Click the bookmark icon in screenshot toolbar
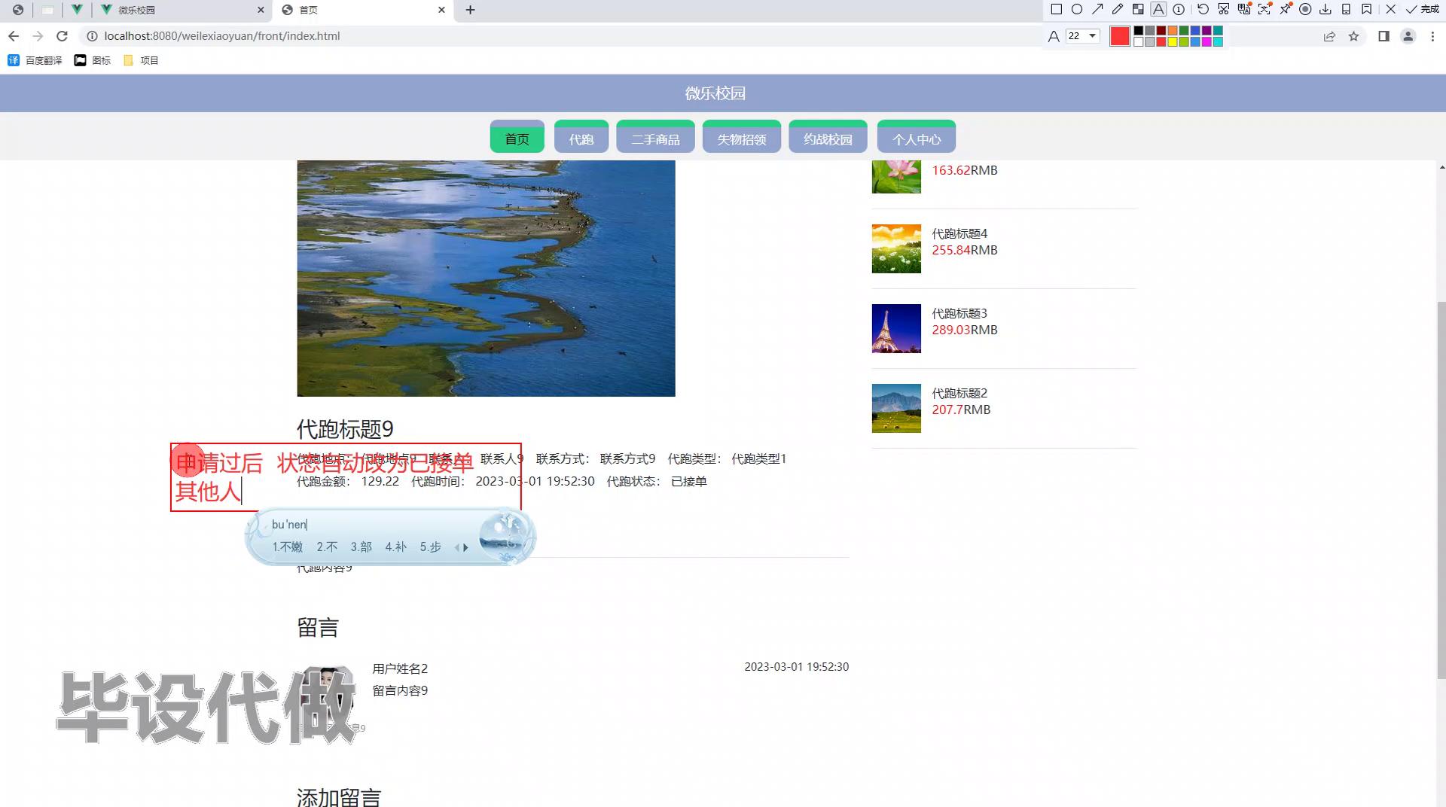Image resolution: width=1446 pixels, height=807 pixels. (1366, 9)
